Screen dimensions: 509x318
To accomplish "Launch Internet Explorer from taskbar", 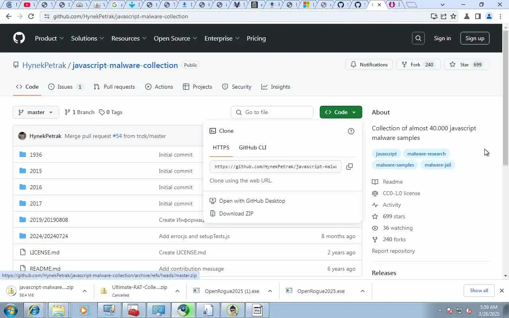I will click(34, 310).
